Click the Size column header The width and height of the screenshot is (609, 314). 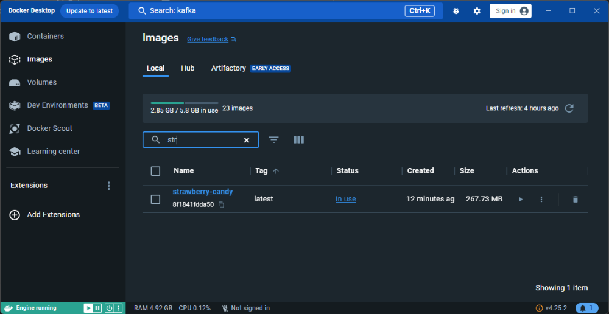[x=466, y=171]
